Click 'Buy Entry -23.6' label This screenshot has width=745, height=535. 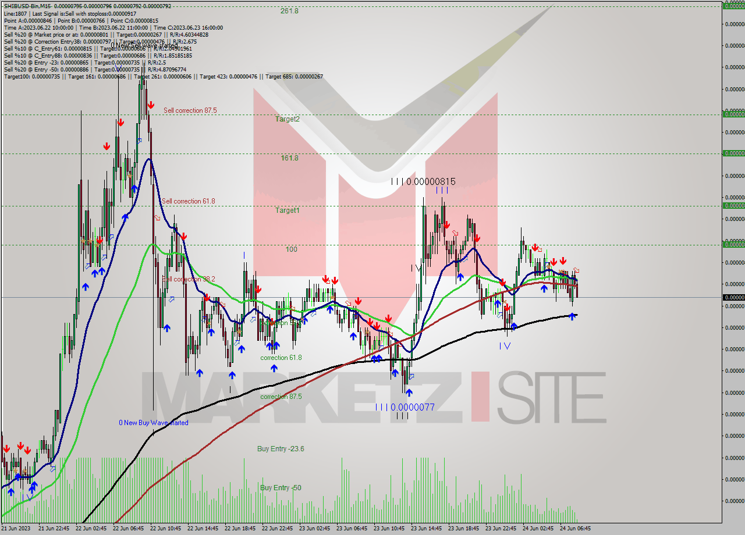point(281,449)
